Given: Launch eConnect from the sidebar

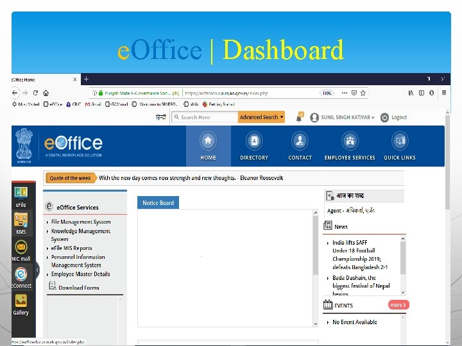Looking at the screenshot, I should [21, 277].
